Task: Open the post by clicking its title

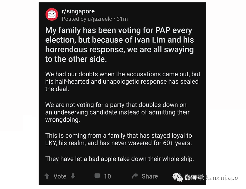Action: (x=119, y=44)
